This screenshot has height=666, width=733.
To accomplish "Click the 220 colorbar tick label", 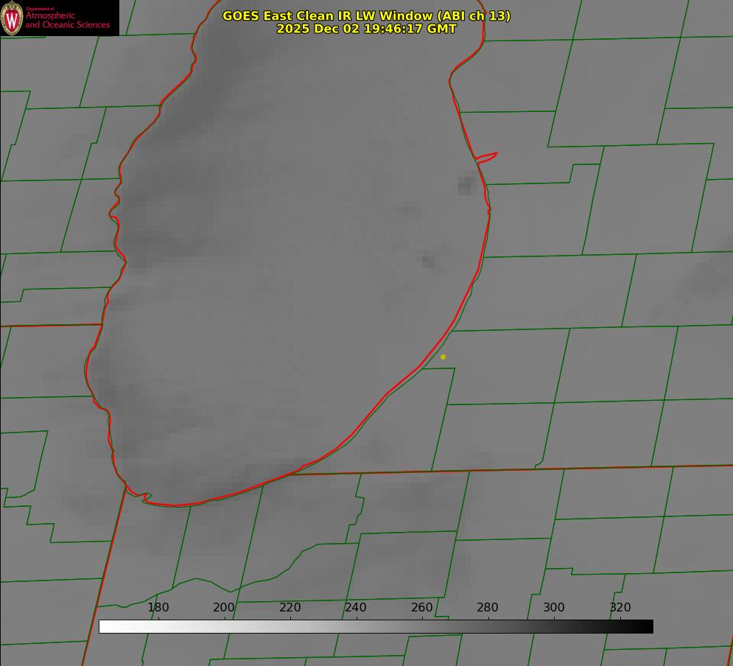I will (290, 608).
